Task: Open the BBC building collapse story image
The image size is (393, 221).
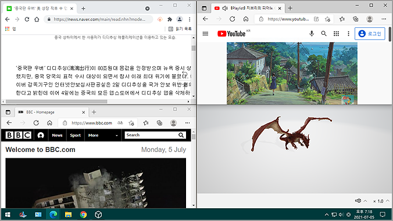Action: point(96,183)
